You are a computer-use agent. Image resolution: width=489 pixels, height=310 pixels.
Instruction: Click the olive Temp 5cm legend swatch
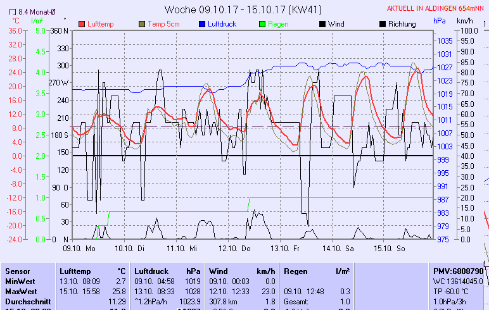pyautogui.click(x=142, y=24)
